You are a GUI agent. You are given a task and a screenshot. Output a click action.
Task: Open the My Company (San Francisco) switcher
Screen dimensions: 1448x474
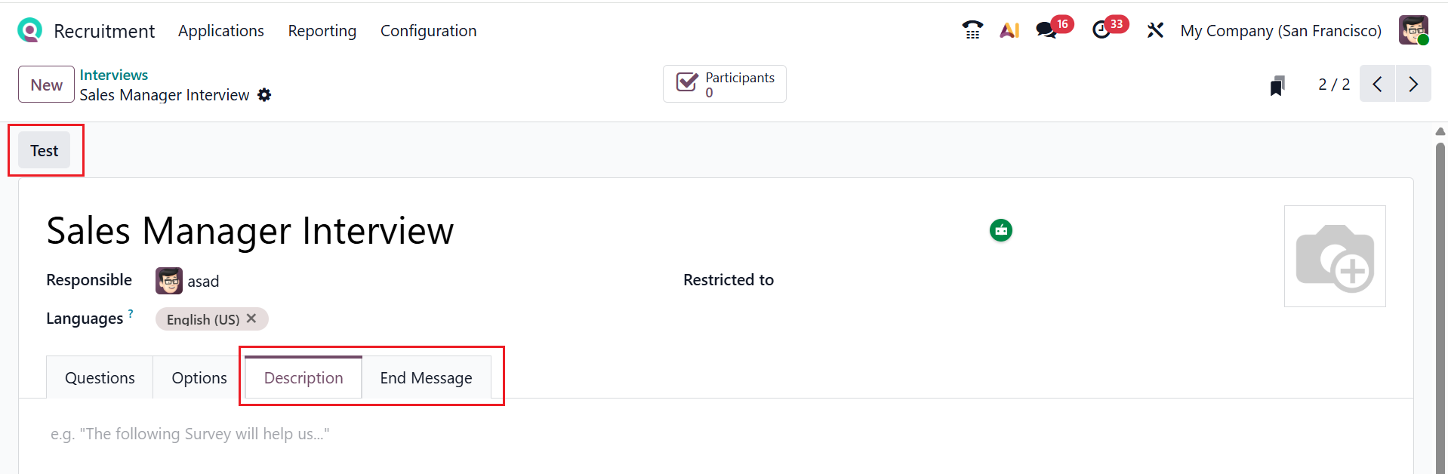[x=1280, y=31]
